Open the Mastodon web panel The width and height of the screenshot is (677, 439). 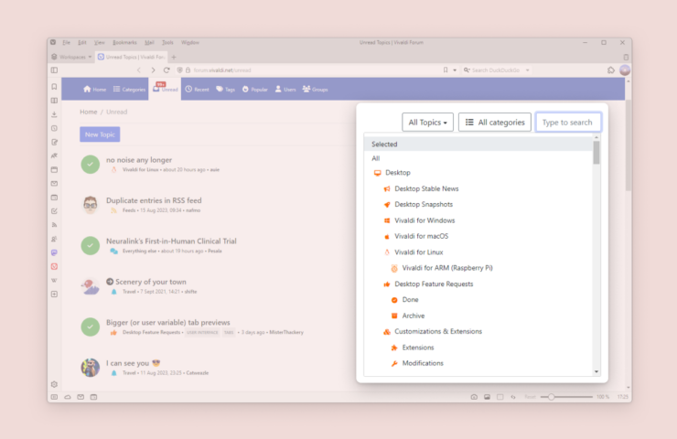pyautogui.click(x=54, y=252)
